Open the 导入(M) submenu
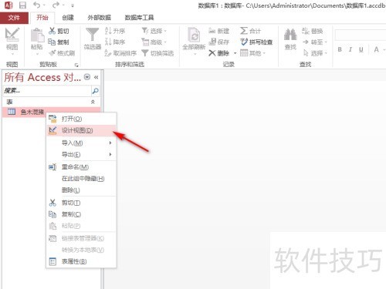The width and height of the screenshot is (386, 289). [81, 143]
